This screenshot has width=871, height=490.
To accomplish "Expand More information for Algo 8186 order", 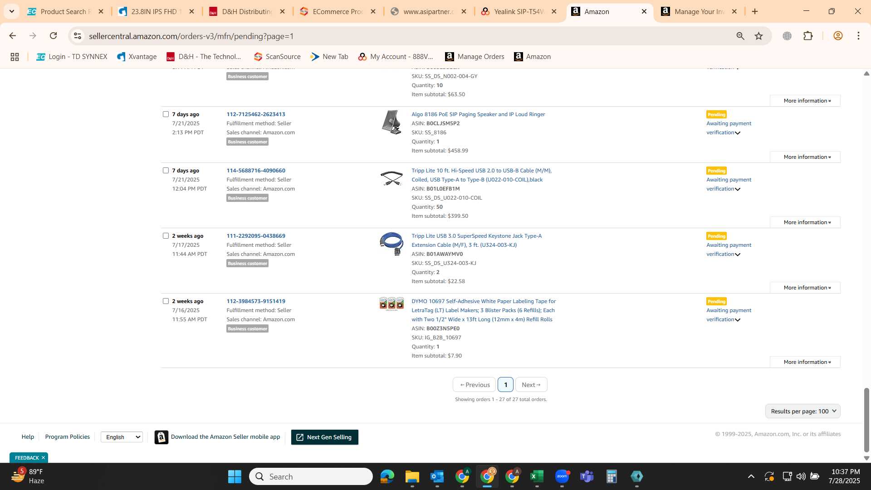I will point(805,157).
